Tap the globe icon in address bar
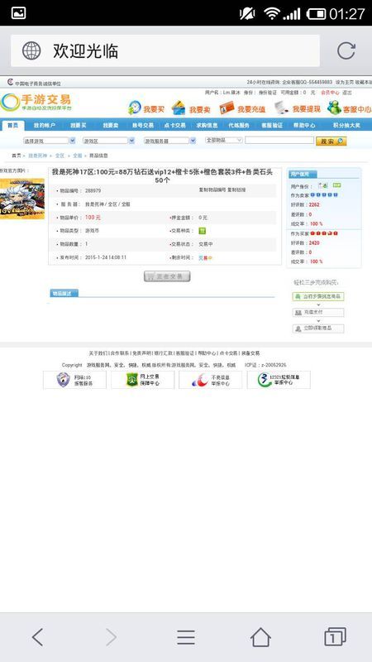 coord(31,50)
